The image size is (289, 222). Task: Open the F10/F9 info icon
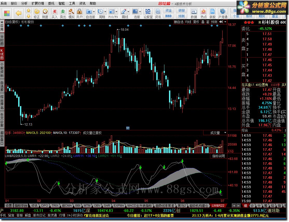(x=112, y=12)
